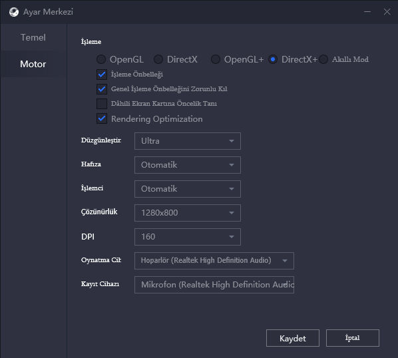Viewport: 398px width, 358px height.
Task: Minimize the Ayar Merkezi window
Action: click(367, 12)
